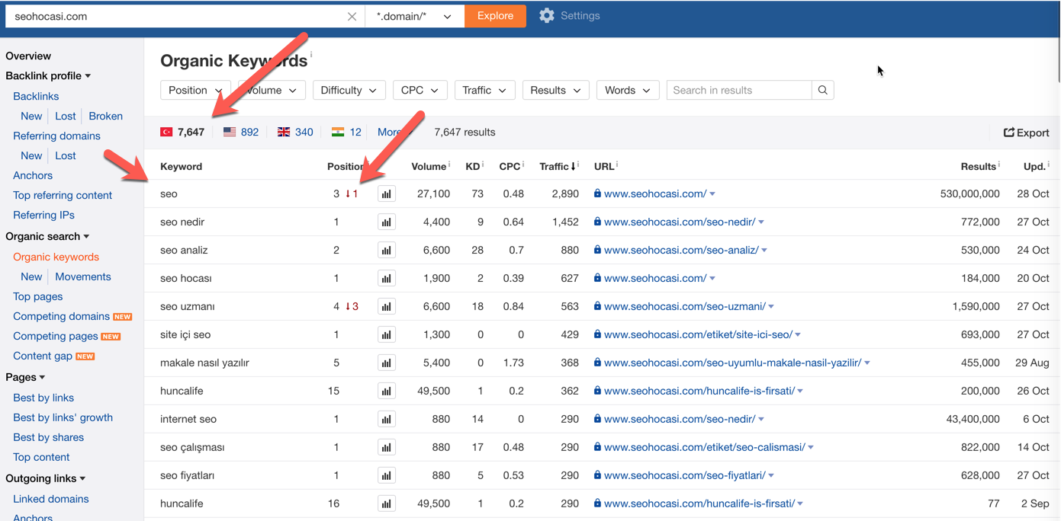Viewport: 1061px width, 521px height.
Task: Open Referring domains in sidebar
Action: 56,136
